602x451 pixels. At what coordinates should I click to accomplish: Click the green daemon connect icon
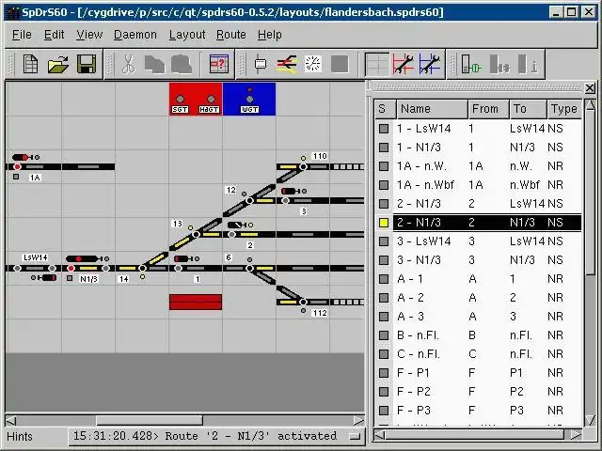click(x=471, y=64)
